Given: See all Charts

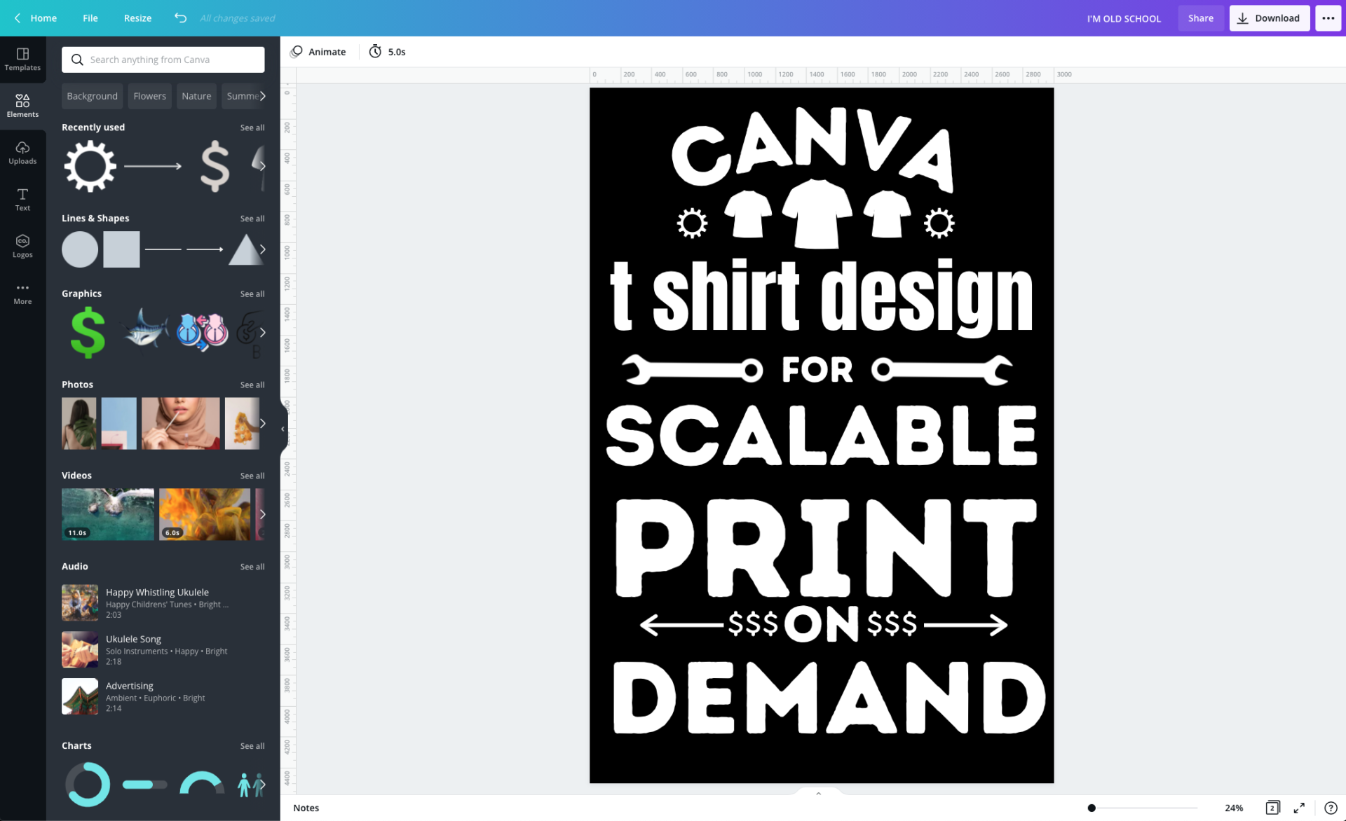Looking at the screenshot, I should [x=252, y=746].
